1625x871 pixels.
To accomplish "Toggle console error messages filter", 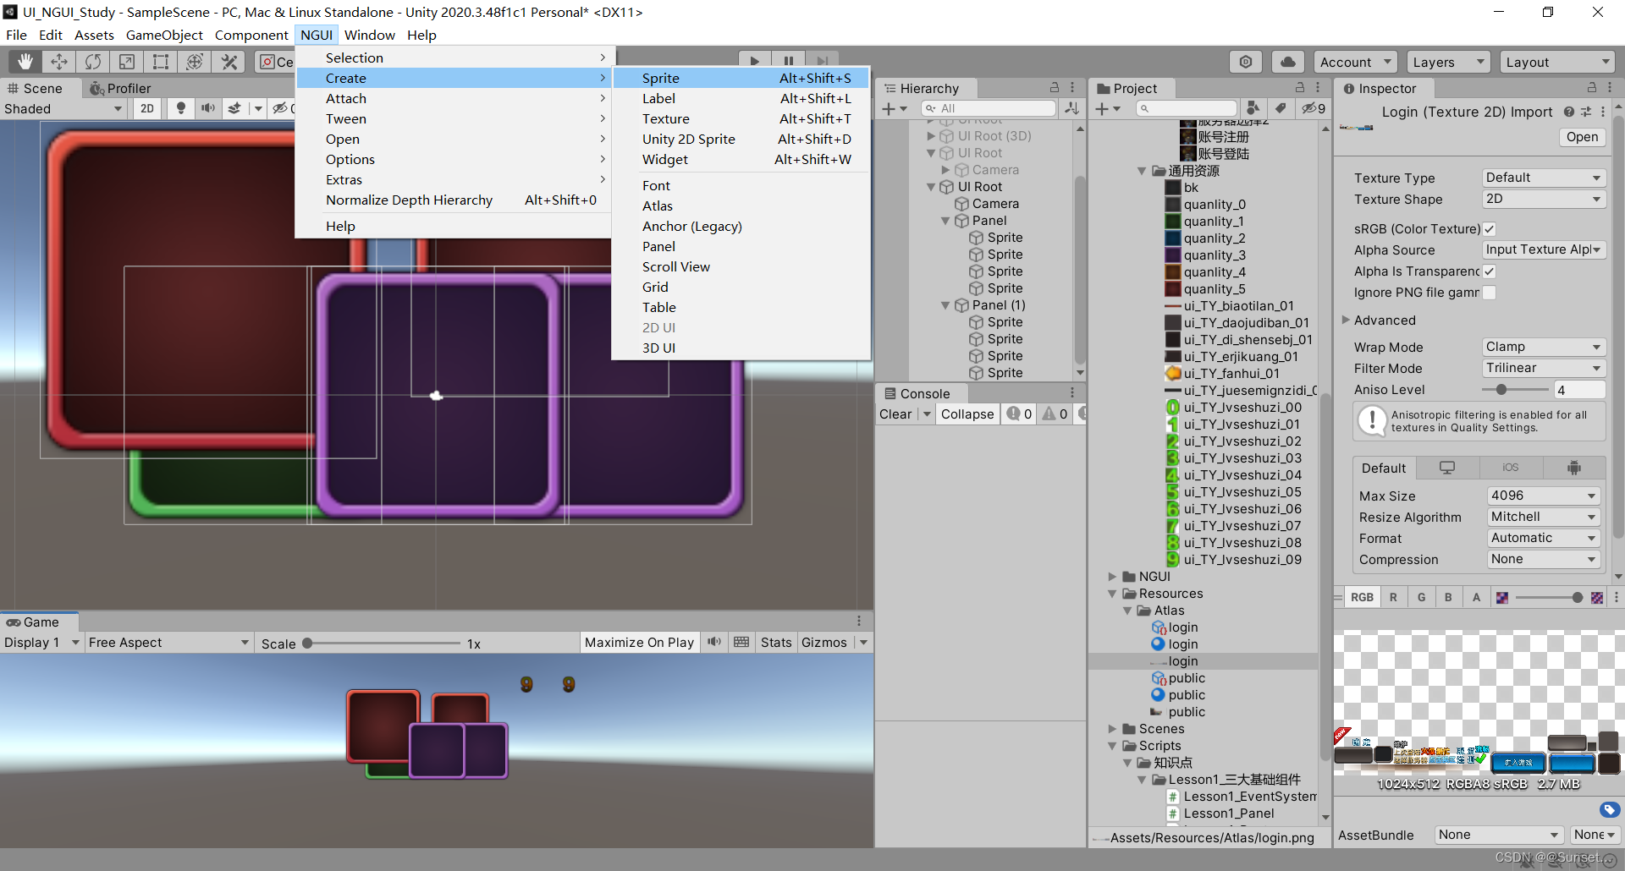I will [1081, 414].
